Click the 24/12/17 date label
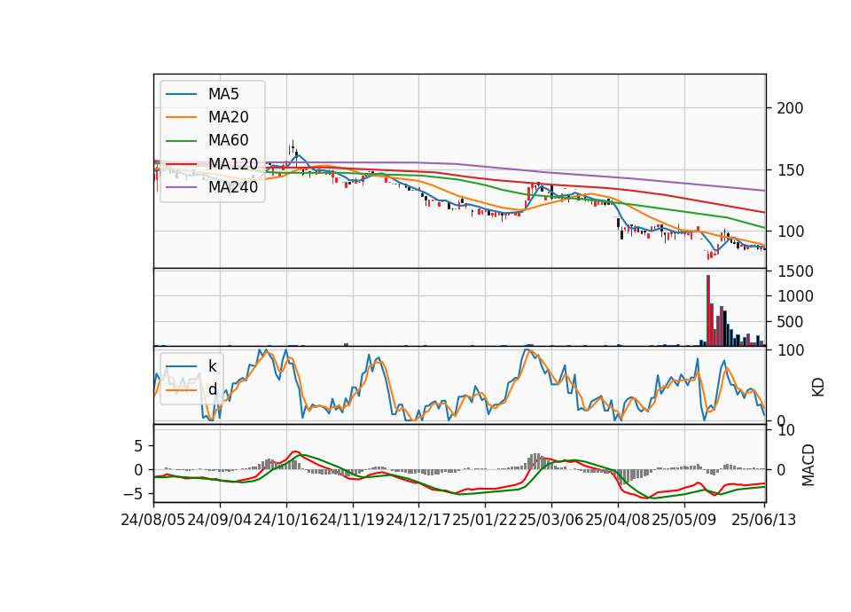851x612 pixels. [x=418, y=520]
